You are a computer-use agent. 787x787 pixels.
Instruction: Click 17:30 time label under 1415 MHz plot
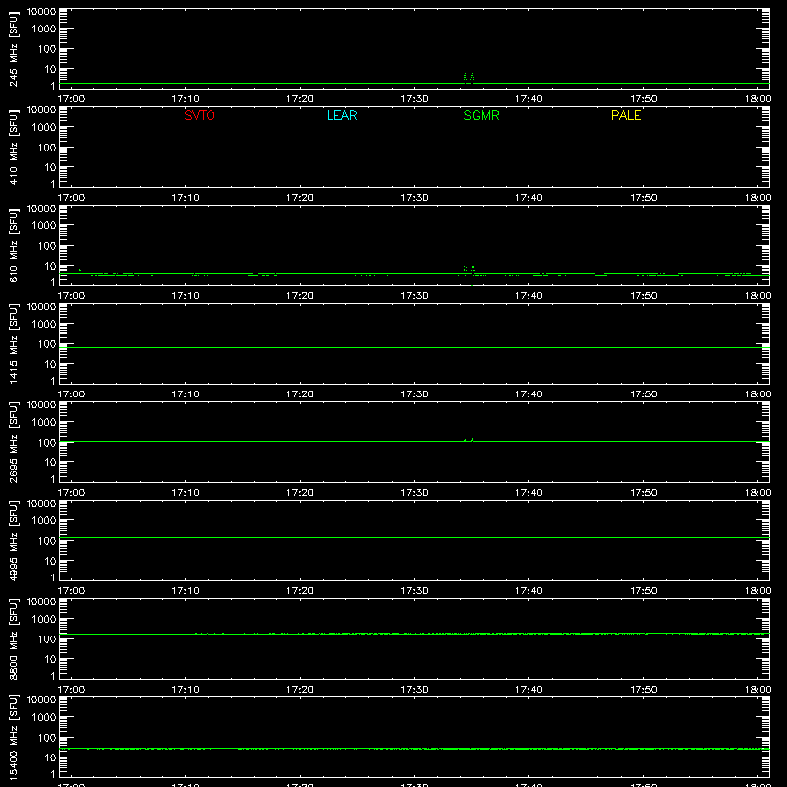point(414,394)
